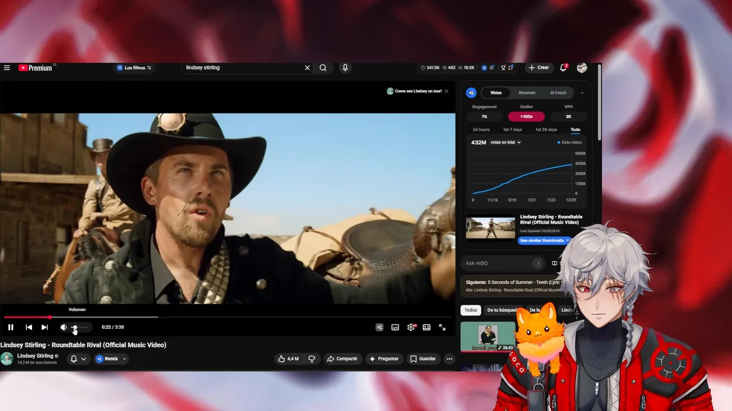The height and width of the screenshot is (411, 732).
Task: Select the 1st 28 days range
Action: coord(546,130)
